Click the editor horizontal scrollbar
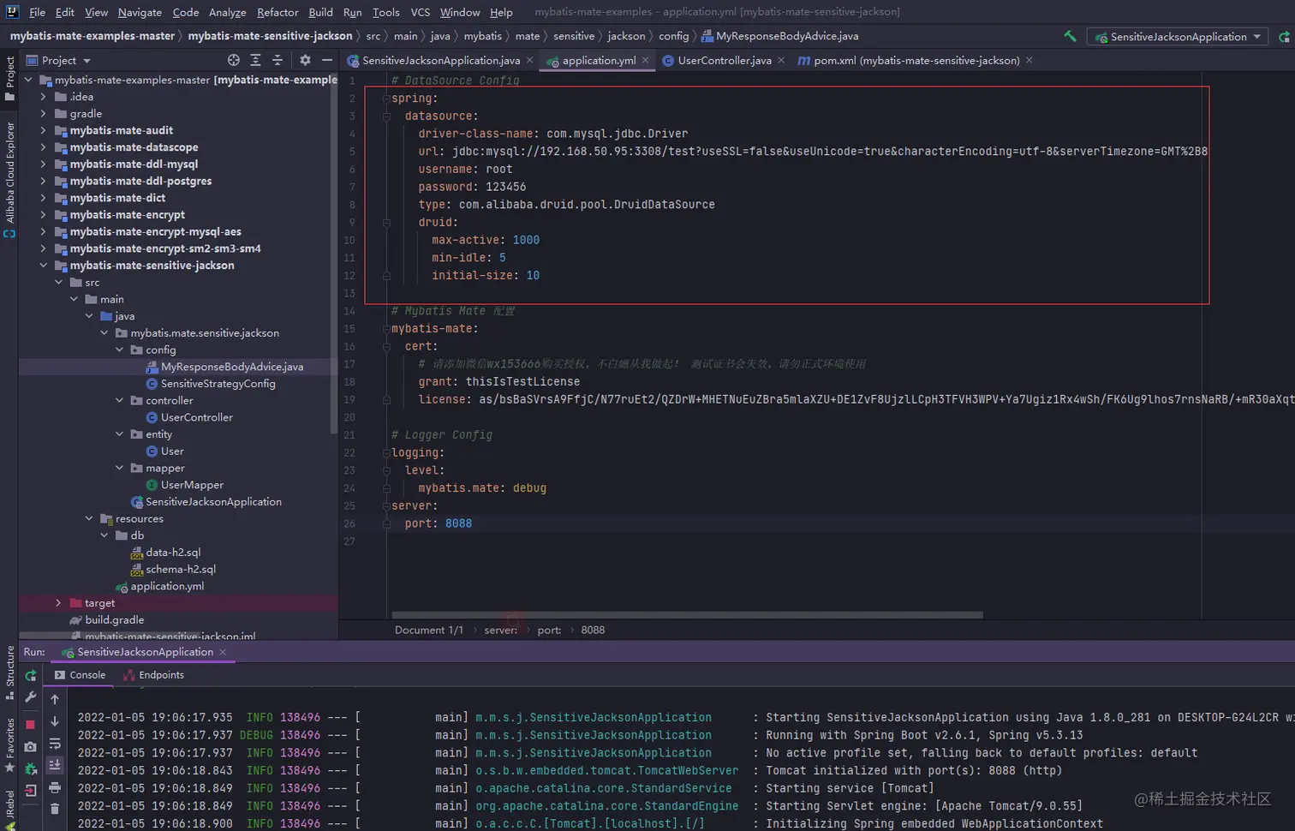 687,615
